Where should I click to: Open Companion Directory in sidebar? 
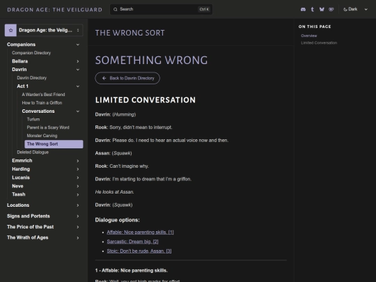coord(31,53)
